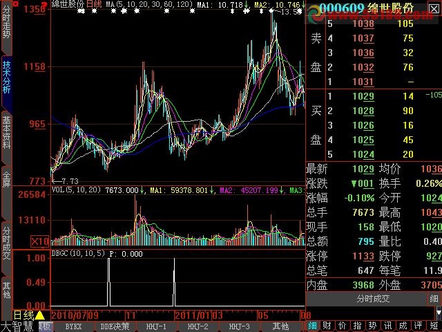Select the 其他 side tab

point(6,289)
